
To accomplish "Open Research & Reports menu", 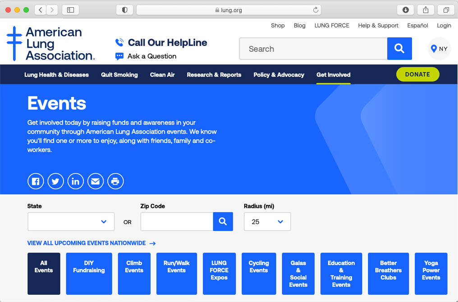I will [x=214, y=75].
